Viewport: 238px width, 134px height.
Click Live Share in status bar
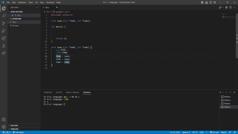pos(18,133)
